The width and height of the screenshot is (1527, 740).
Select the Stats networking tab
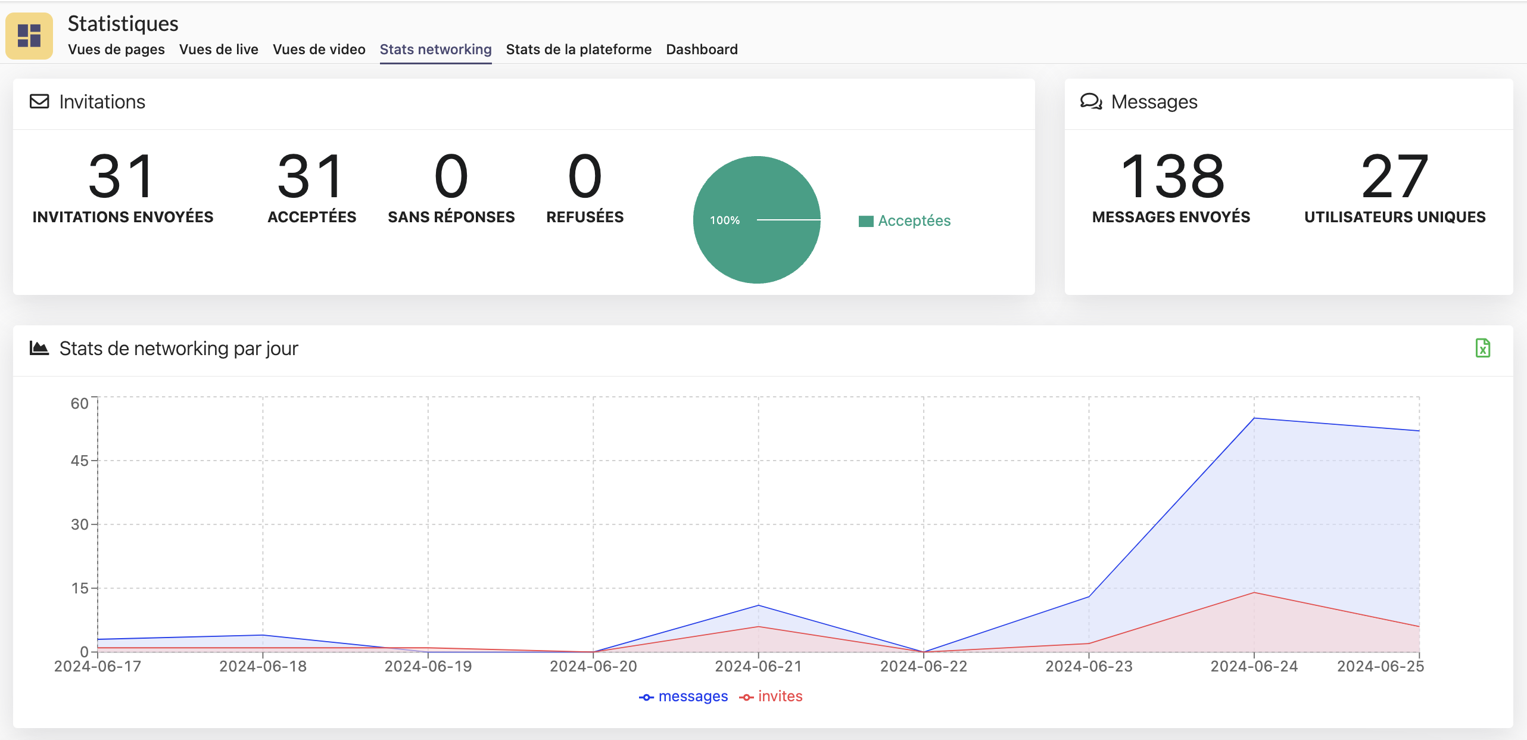tap(435, 49)
